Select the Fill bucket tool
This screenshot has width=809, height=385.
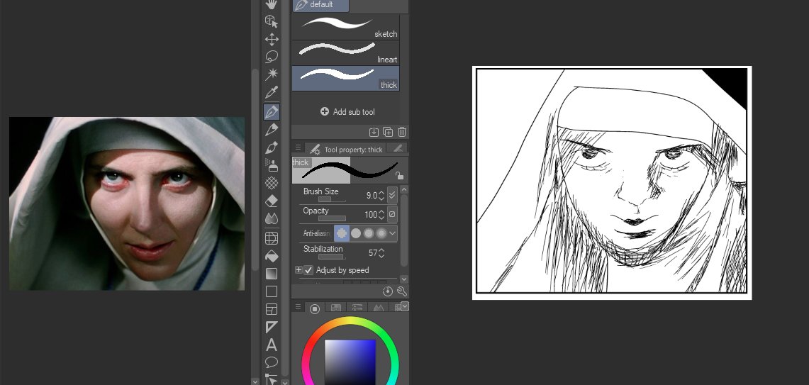(272, 256)
